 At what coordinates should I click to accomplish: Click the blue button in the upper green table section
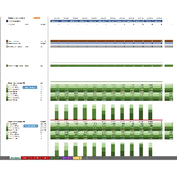(x=30, y=88)
